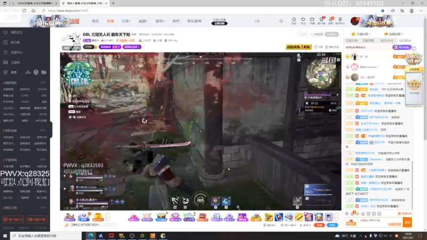427x240 pixels.
Task: Open the 鱼乐盛典 navigation item
Action: 194,21
